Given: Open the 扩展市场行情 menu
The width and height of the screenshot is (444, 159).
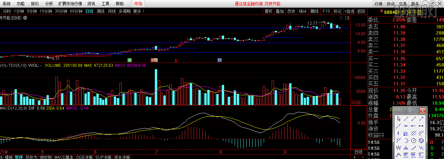Looking at the screenshot, I should [70, 4].
